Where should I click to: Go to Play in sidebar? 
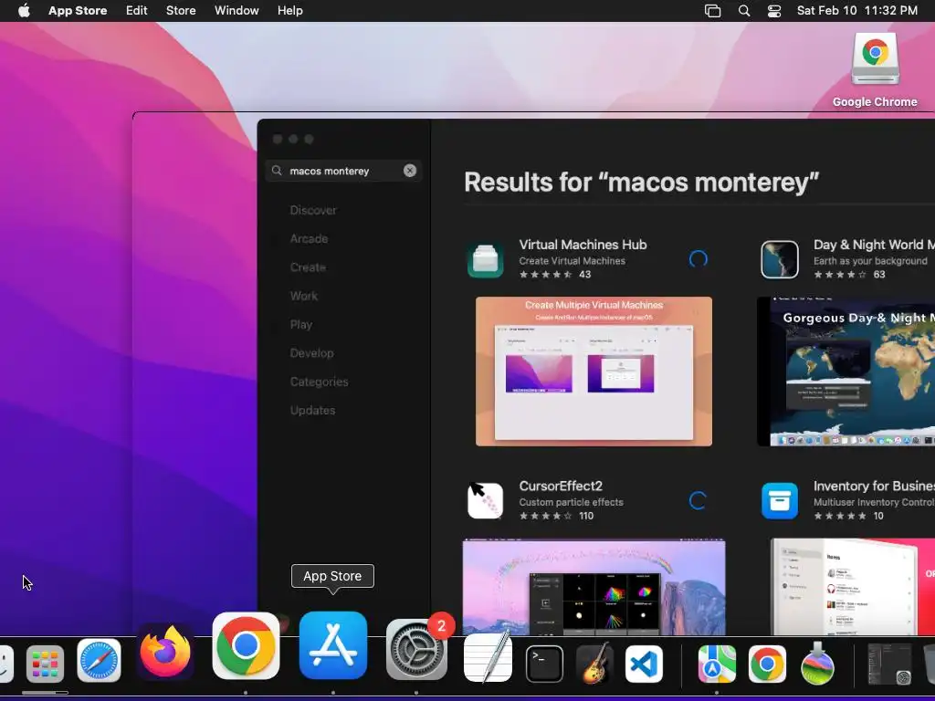[301, 324]
